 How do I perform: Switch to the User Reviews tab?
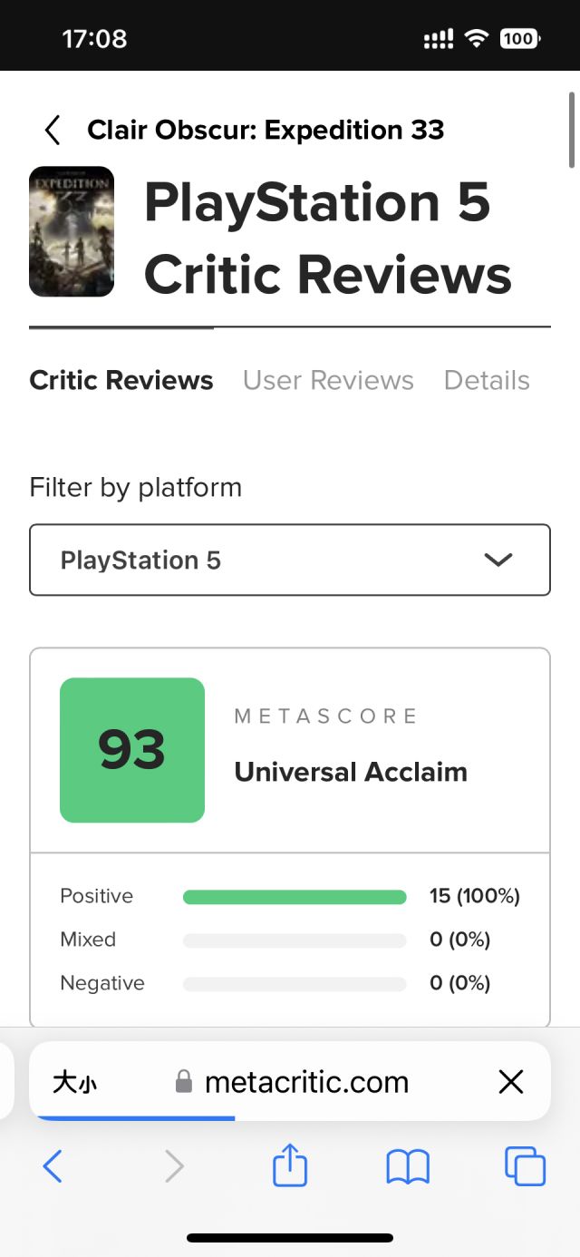pyautogui.click(x=328, y=380)
